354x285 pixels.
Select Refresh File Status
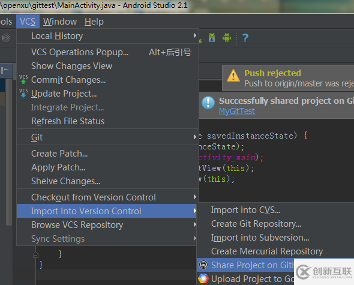pyautogui.click(x=107, y=121)
